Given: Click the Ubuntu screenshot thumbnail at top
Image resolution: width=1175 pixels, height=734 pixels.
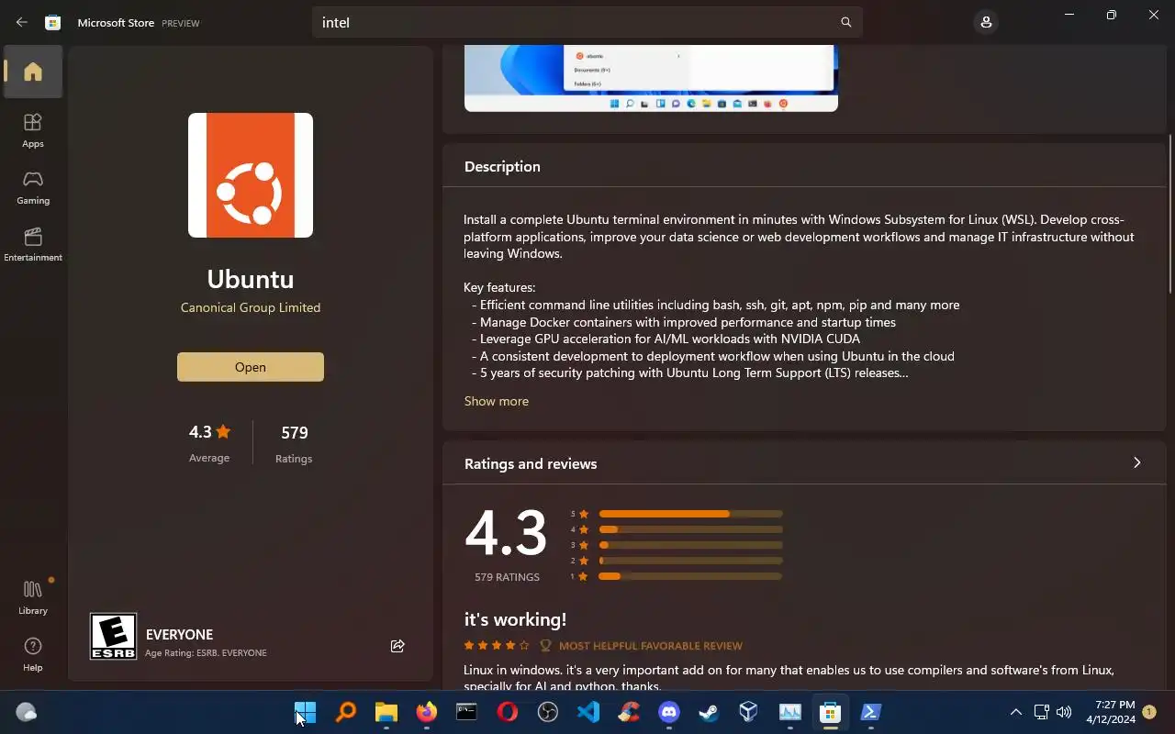Looking at the screenshot, I should (x=651, y=78).
